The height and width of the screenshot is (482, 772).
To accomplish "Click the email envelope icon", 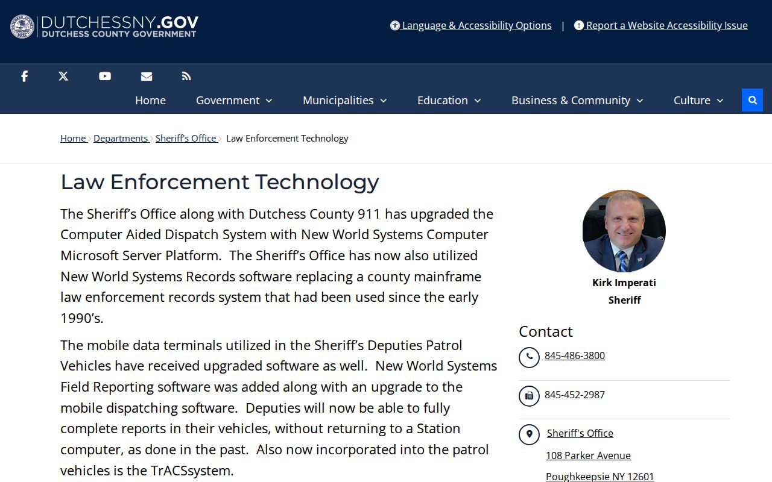I will (x=147, y=76).
